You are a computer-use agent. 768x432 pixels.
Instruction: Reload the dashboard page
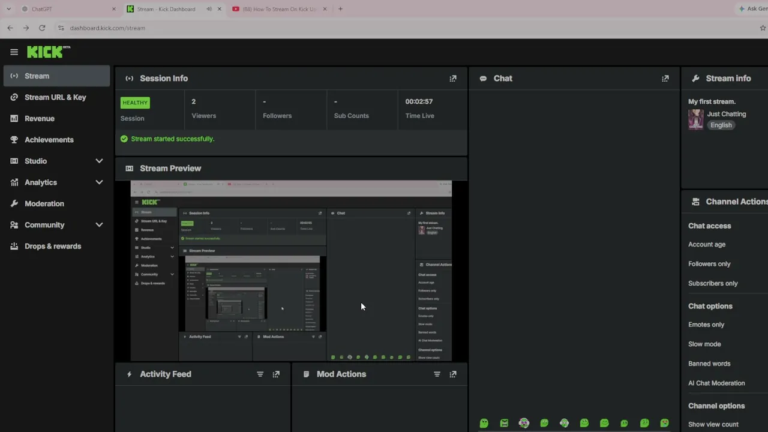[x=42, y=28]
